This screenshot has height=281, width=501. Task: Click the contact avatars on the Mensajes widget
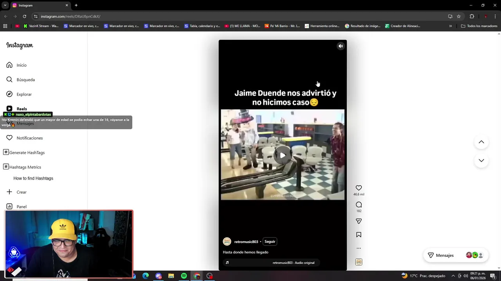(475, 255)
